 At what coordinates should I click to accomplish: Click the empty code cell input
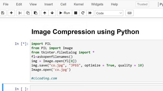tap(97, 88)
